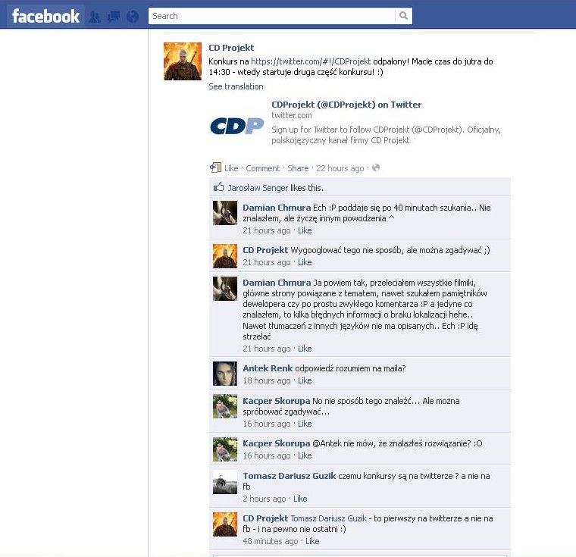Open Kacper Skorupa name on 'No nie sposób' comment
The image size is (576, 557).
276,401
